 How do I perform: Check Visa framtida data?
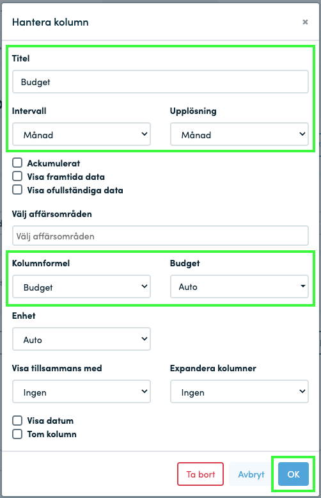(17, 176)
